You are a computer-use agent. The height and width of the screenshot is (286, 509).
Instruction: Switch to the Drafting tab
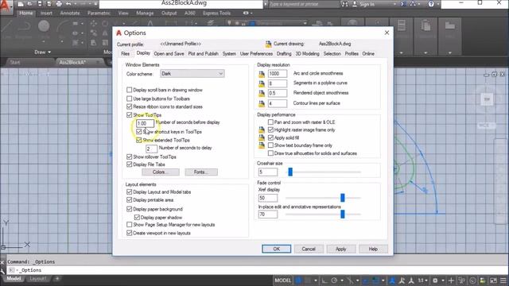284,54
